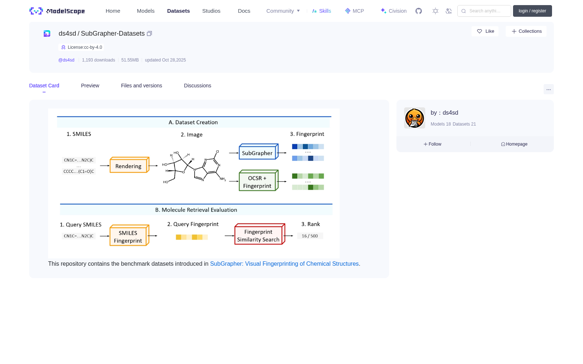Focus the search anything input field

[x=484, y=11]
